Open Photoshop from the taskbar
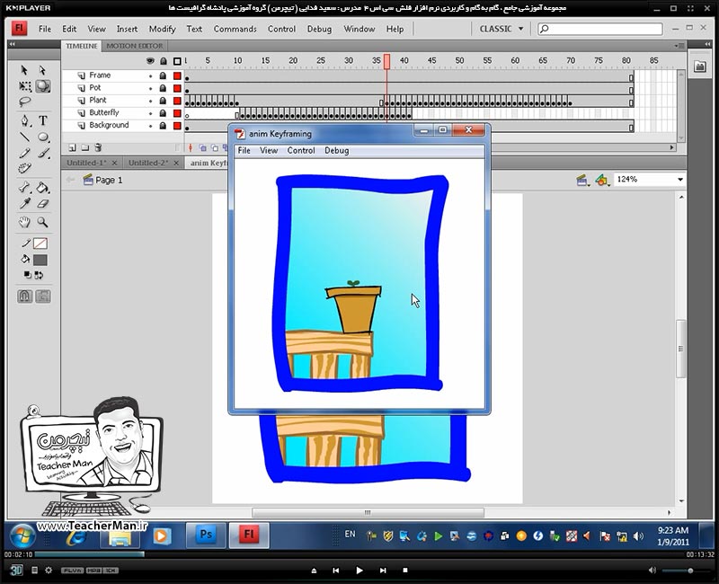 (x=206, y=535)
